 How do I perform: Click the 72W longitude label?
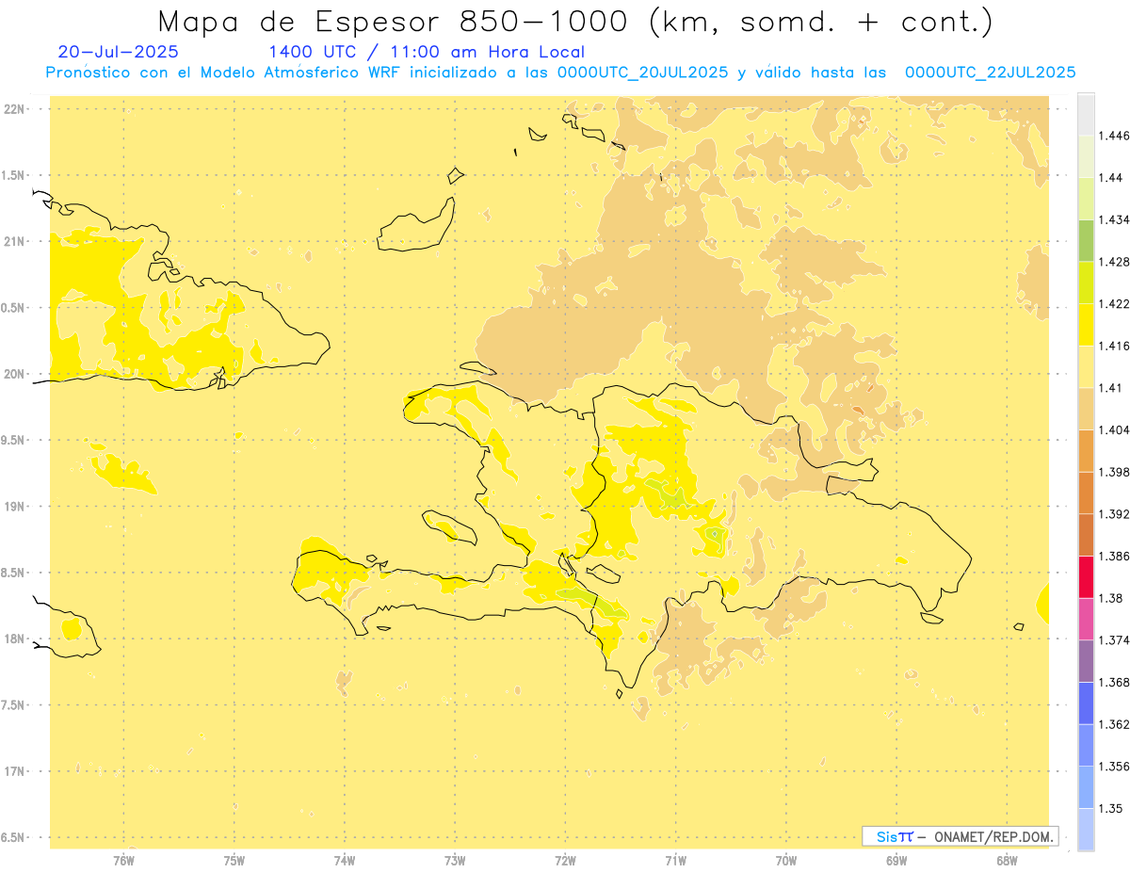pos(565,861)
